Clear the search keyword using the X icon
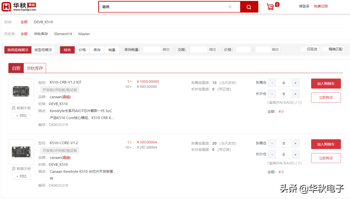350x199 pixels. click(230, 6)
